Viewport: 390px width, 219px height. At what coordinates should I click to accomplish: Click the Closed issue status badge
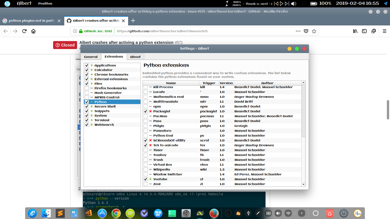click(x=65, y=45)
